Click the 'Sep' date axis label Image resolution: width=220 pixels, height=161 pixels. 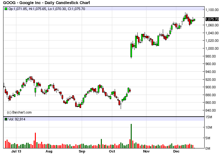point(82,152)
